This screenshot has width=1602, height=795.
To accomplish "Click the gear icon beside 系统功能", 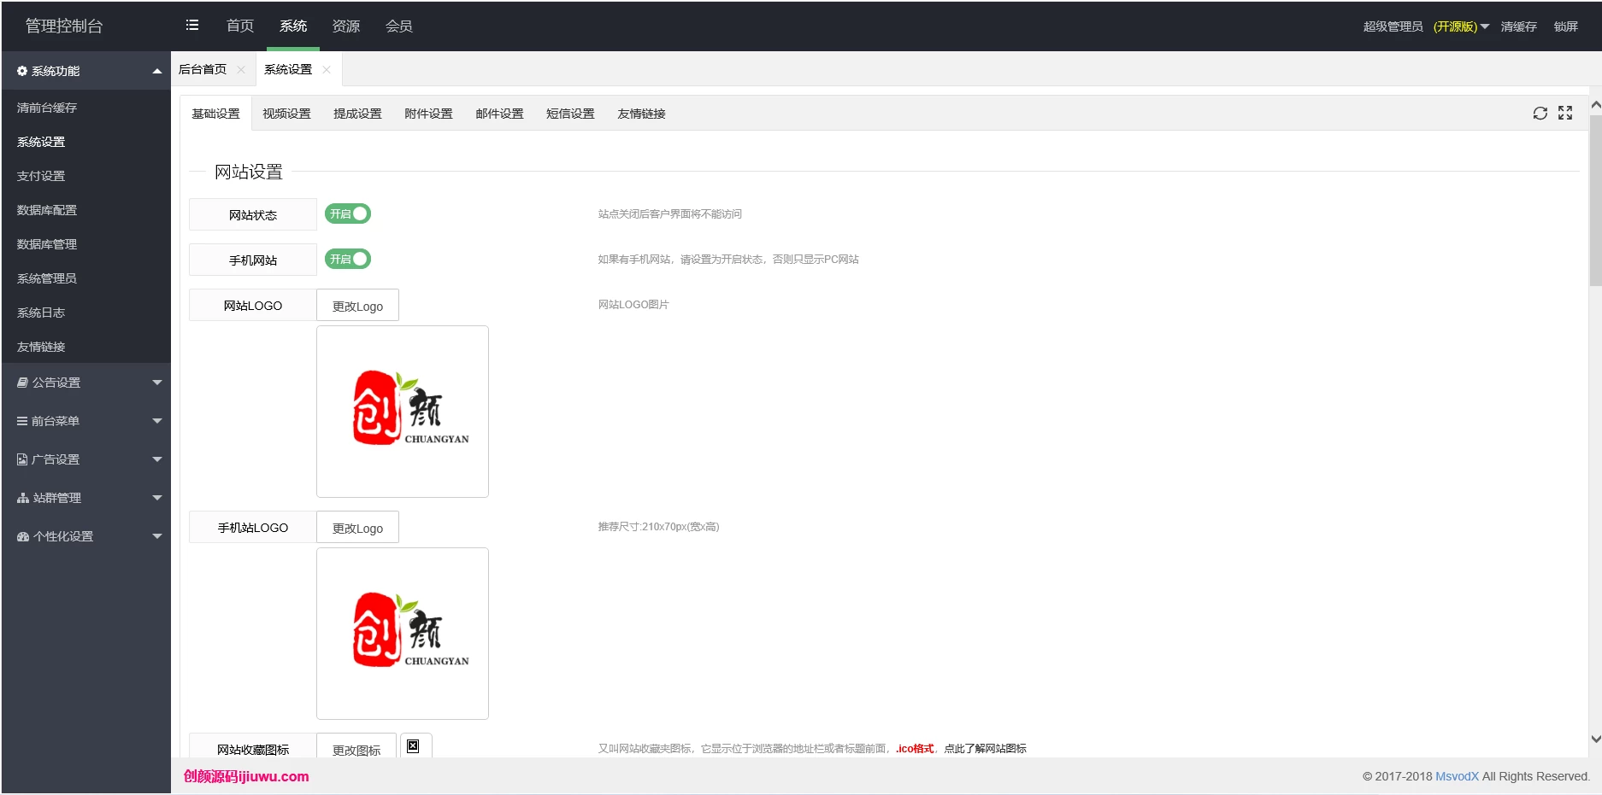I will click(x=22, y=71).
